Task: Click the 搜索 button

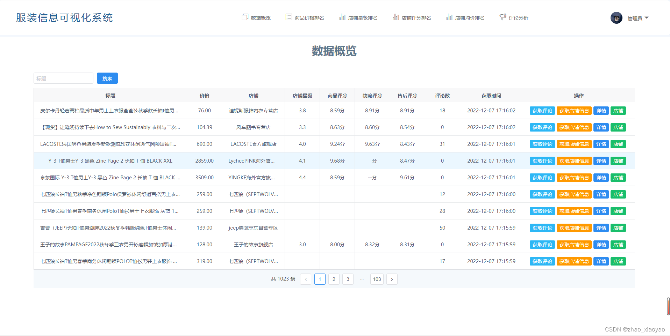Action: pyautogui.click(x=107, y=78)
